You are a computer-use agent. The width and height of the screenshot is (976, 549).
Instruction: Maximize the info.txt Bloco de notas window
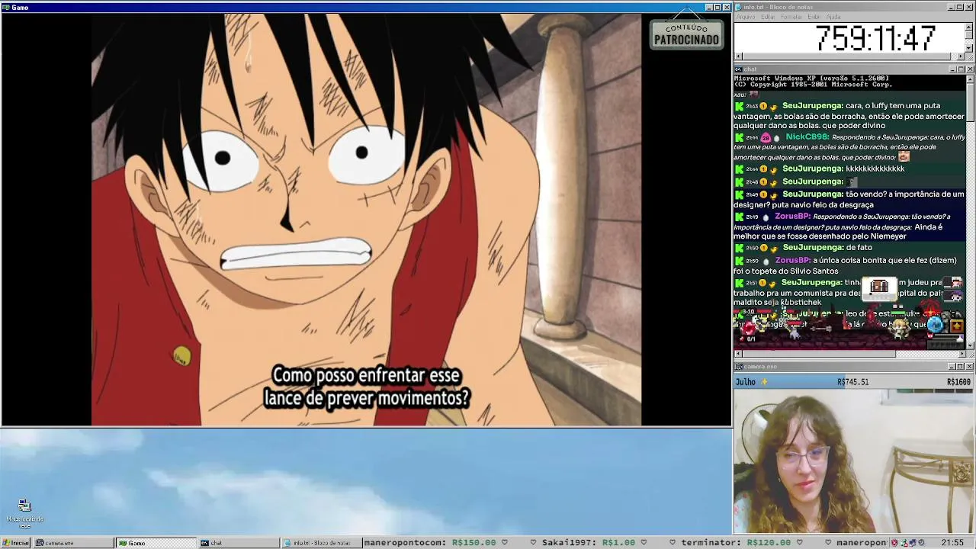(959, 7)
